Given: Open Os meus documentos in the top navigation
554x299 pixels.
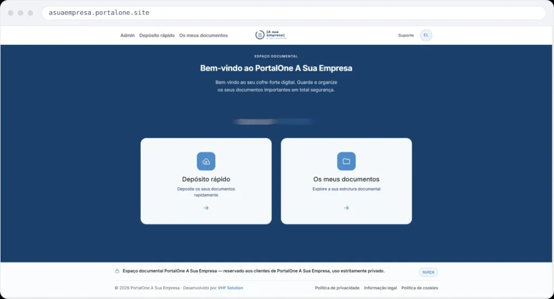Looking at the screenshot, I should pyautogui.click(x=203, y=35).
